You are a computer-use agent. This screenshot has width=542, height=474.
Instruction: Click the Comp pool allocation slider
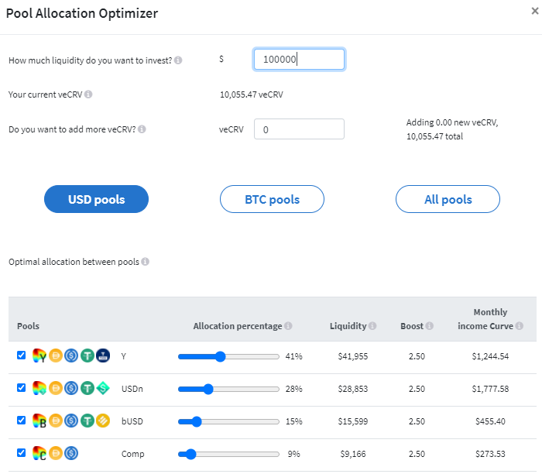228,454
